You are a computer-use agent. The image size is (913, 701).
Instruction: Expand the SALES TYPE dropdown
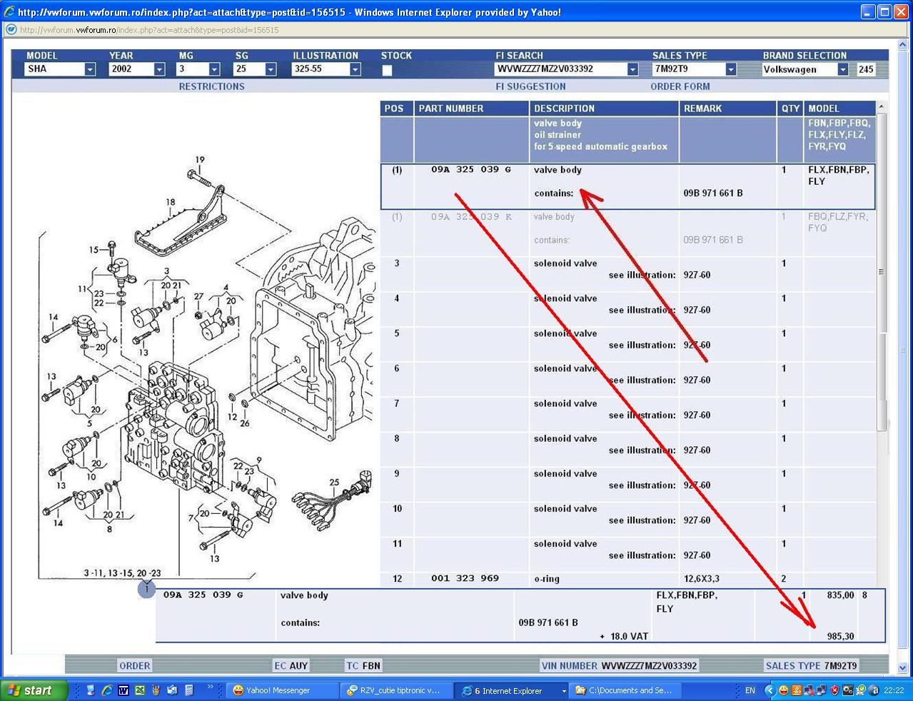[x=731, y=69]
